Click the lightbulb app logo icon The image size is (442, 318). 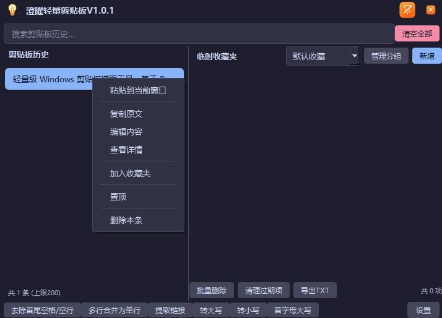click(x=12, y=10)
